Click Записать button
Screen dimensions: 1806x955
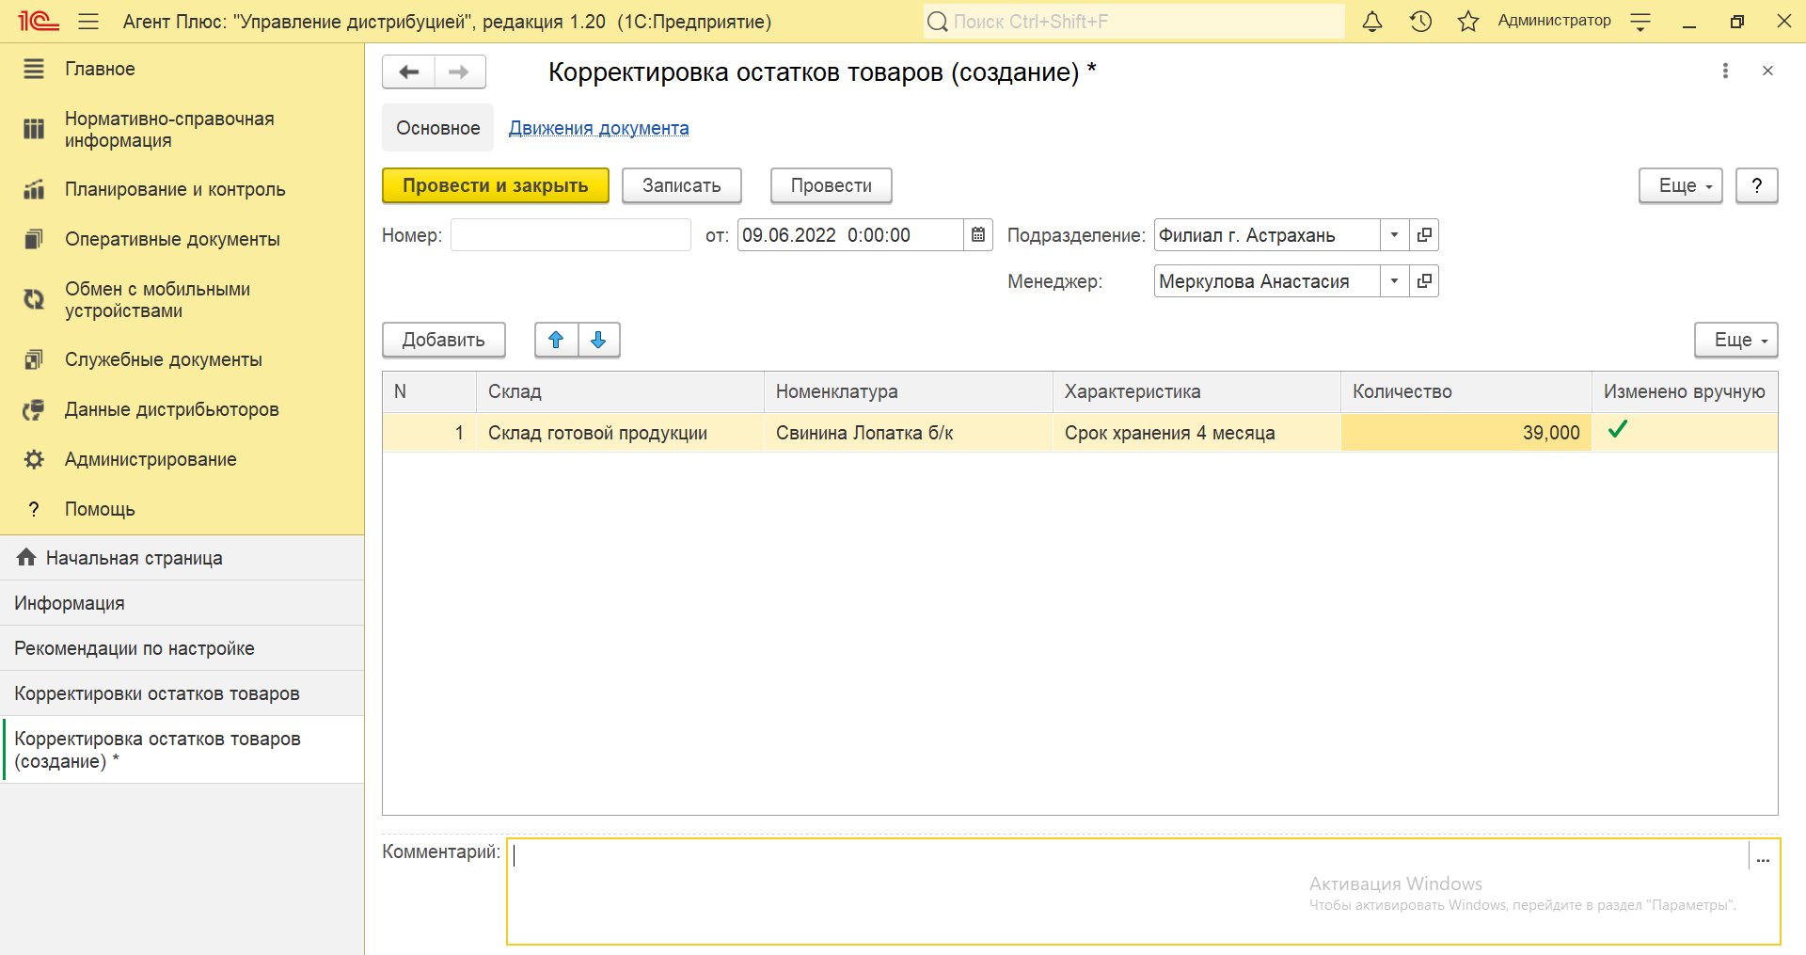point(681,185)
